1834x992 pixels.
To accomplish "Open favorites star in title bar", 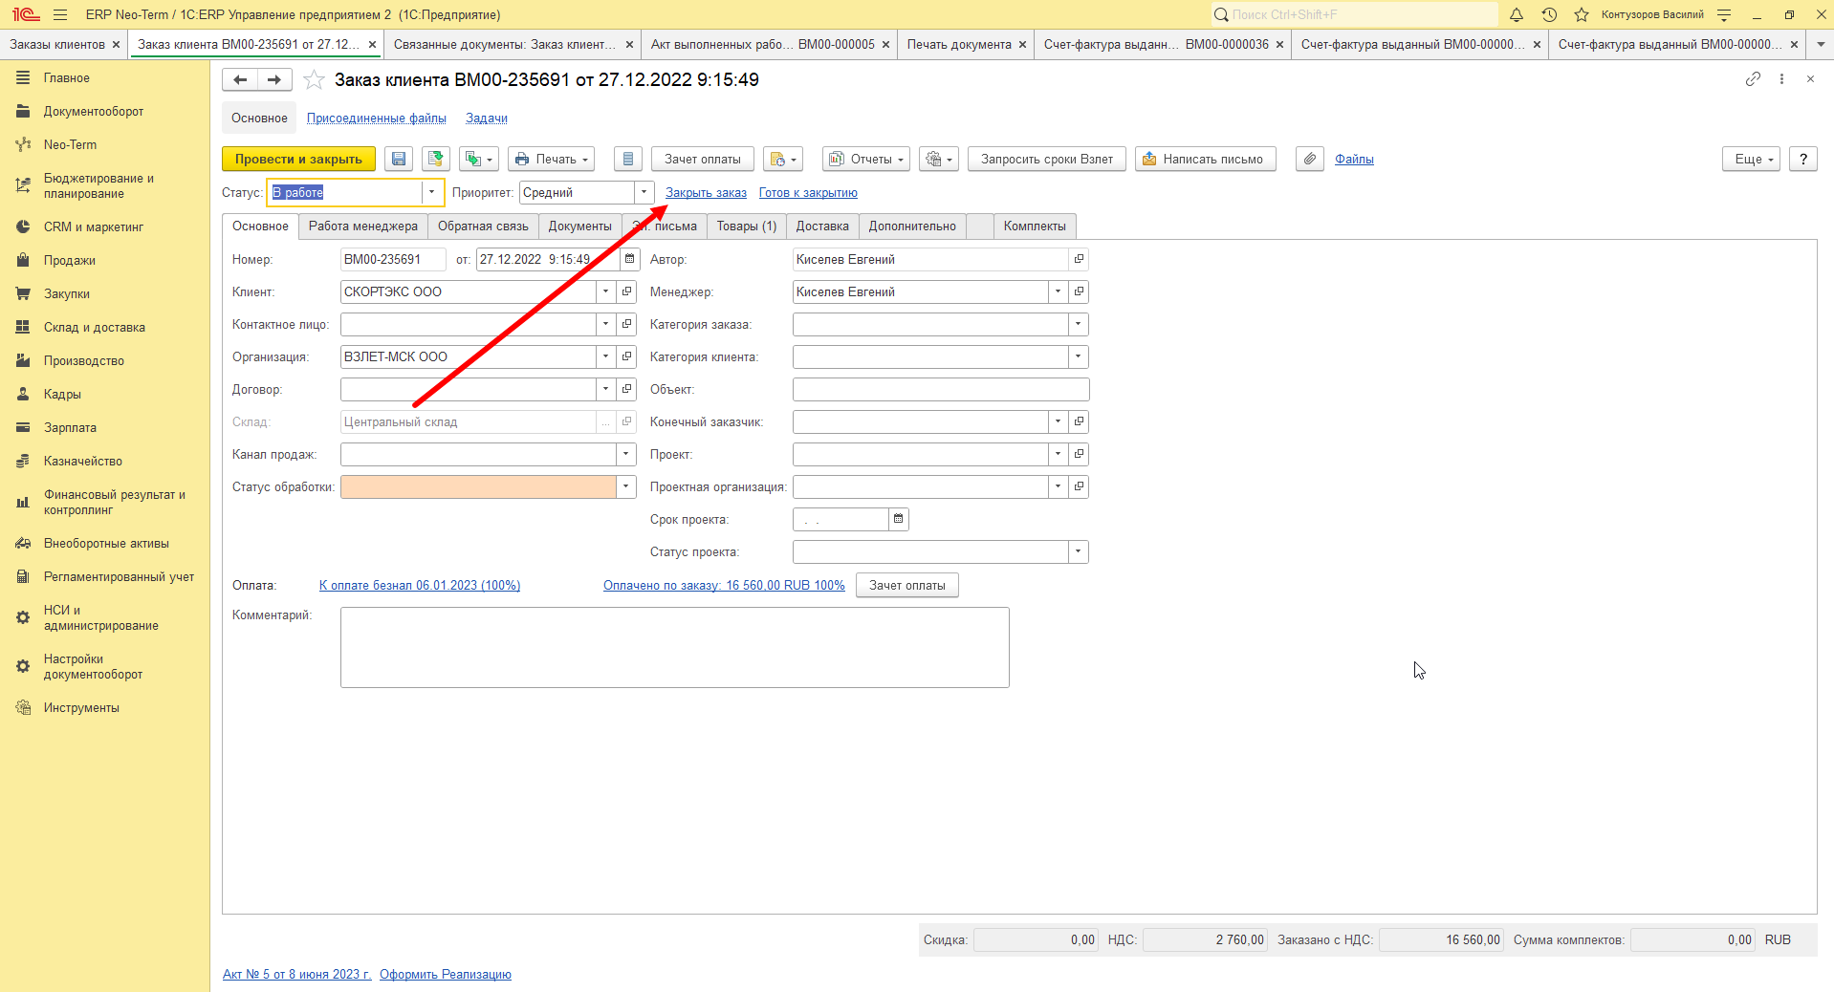I will 1582,14.
